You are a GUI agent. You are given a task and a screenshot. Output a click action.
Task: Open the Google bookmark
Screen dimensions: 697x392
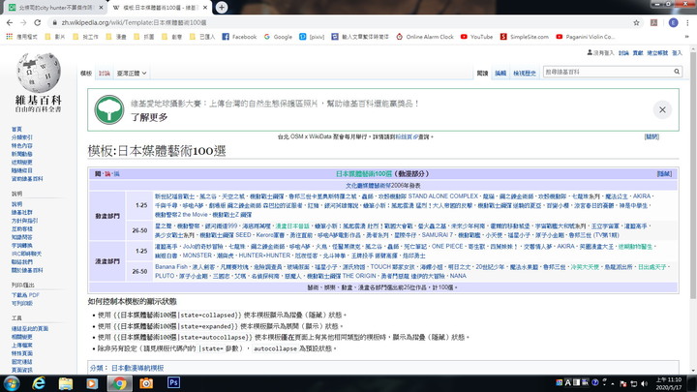coord(278,37)
